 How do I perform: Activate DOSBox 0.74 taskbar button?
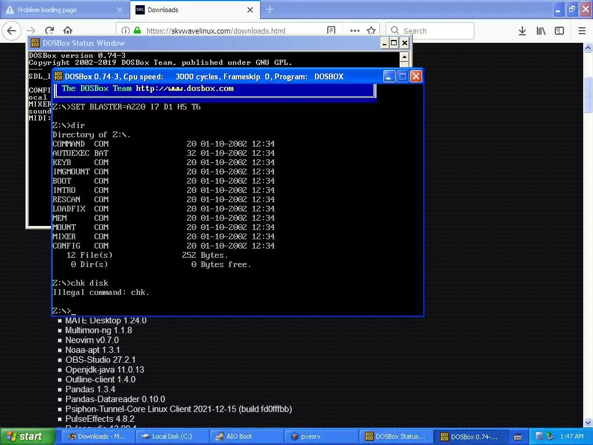470,436
